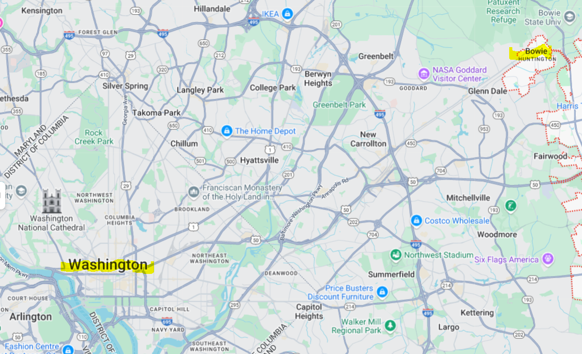Select The Home Depot shopping marker
582x354 pixels.
coord(226,131)
